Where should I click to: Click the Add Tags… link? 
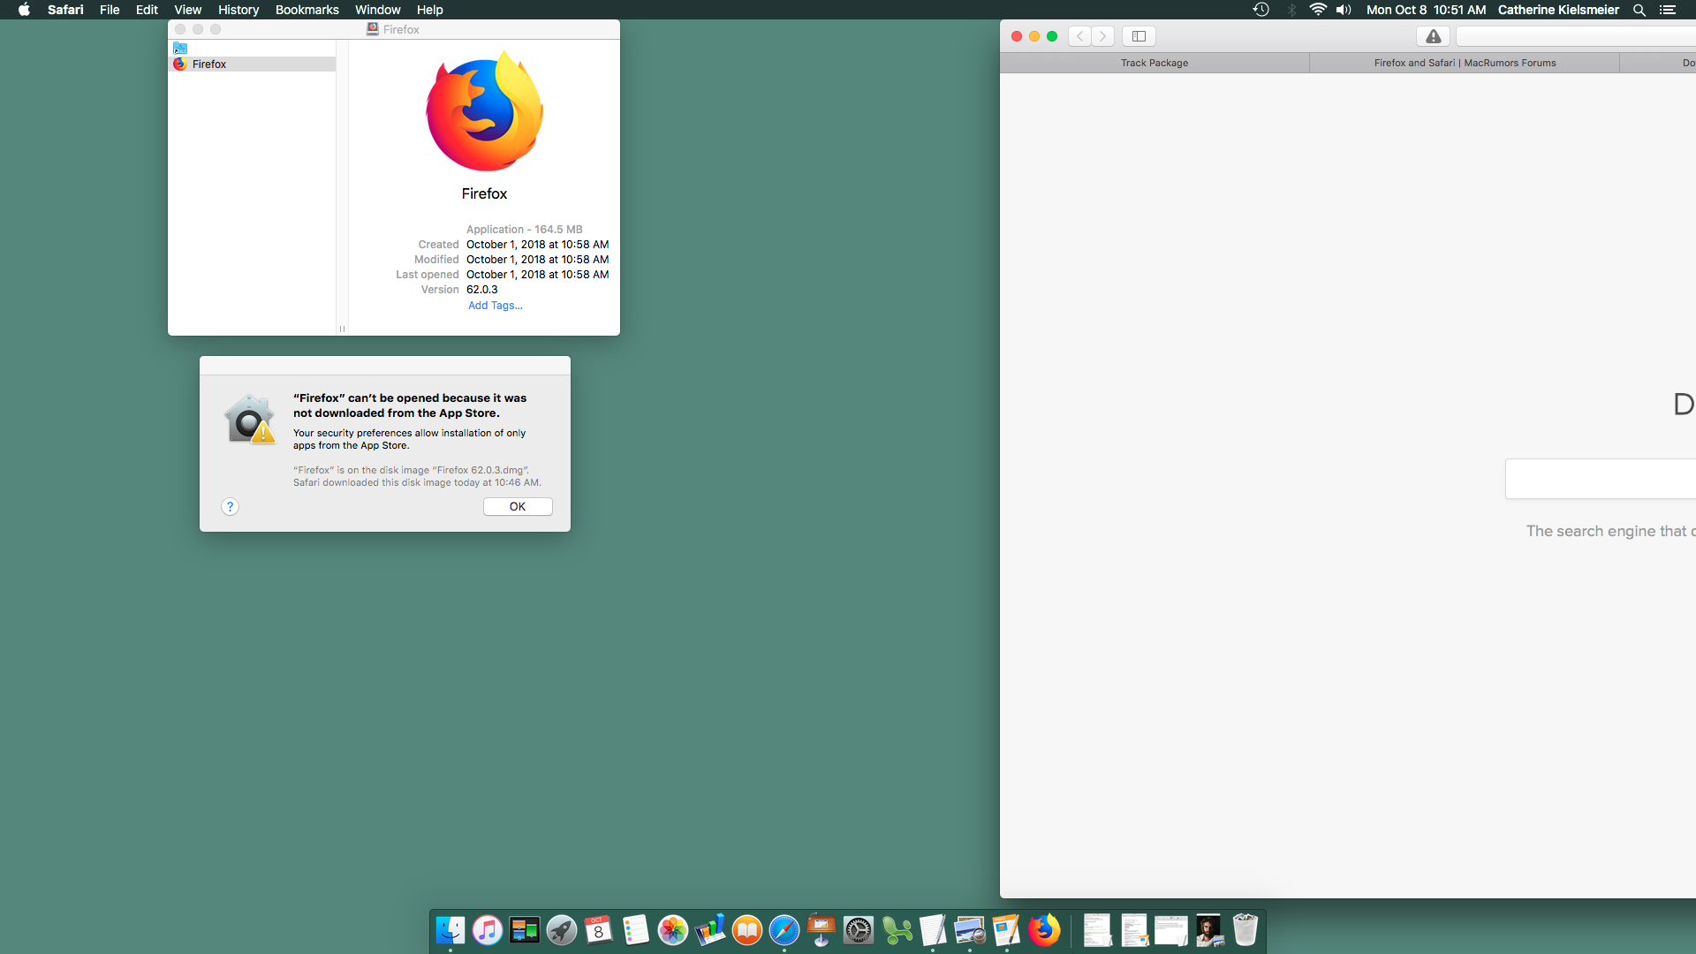point(495,306)
